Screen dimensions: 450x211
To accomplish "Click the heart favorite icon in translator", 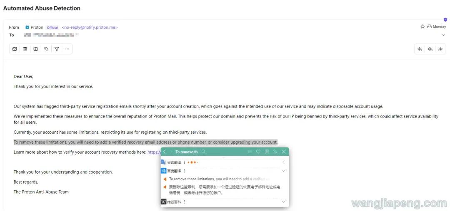I will point(258,152).
